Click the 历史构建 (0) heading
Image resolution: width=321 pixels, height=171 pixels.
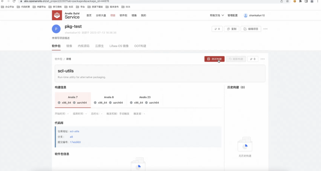pos(236,87)
